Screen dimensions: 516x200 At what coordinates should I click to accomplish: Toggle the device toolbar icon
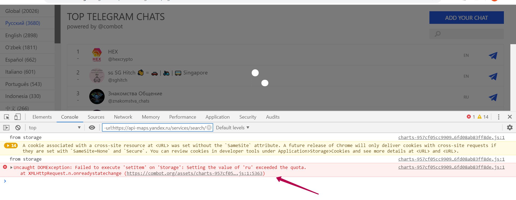pyautogui.click(x=17, y=117)
